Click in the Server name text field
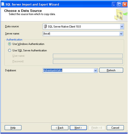The height and width of the screenshot is (134, 128). pos(81,34)
